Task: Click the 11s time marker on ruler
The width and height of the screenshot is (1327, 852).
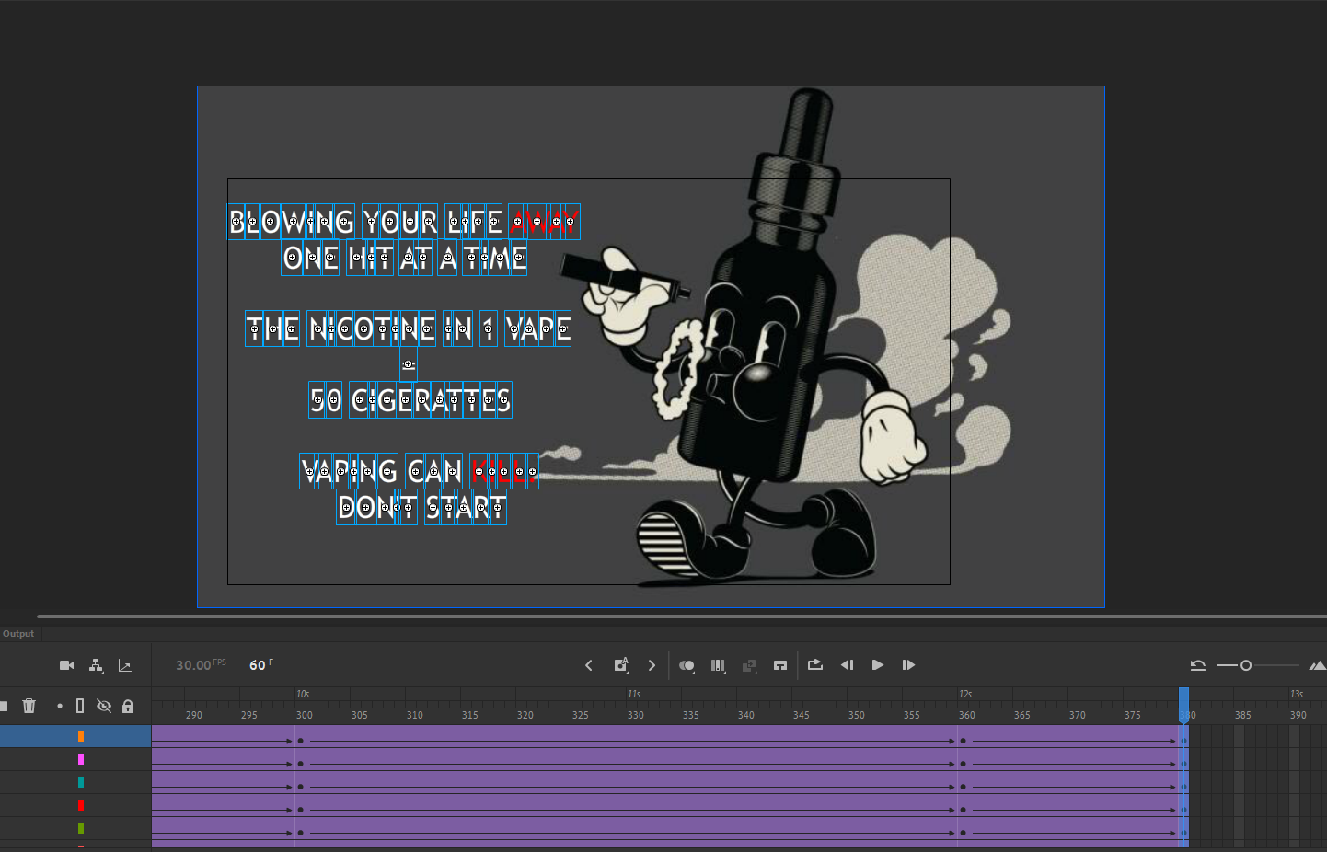Action: 634,694
